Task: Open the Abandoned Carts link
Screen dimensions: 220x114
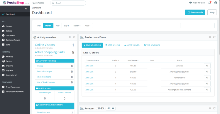Action: 44,77
